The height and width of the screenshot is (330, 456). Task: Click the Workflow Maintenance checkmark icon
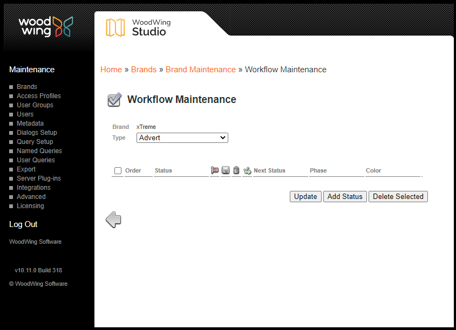pyautogui.click(x=114, y=100)
